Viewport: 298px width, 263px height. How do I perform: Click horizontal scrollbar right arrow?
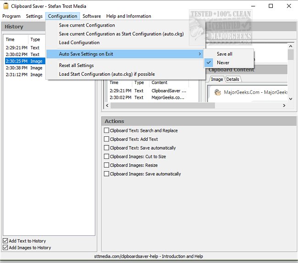click(284, 106)
